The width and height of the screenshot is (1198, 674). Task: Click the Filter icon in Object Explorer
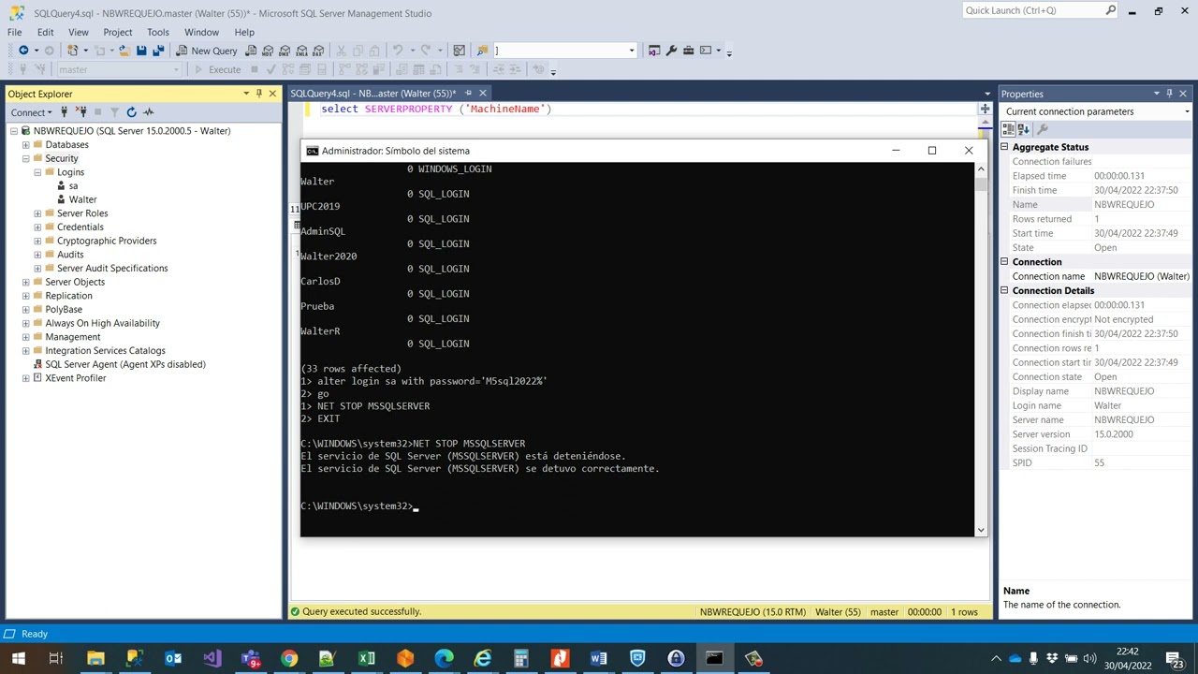(x=114, y=112)
